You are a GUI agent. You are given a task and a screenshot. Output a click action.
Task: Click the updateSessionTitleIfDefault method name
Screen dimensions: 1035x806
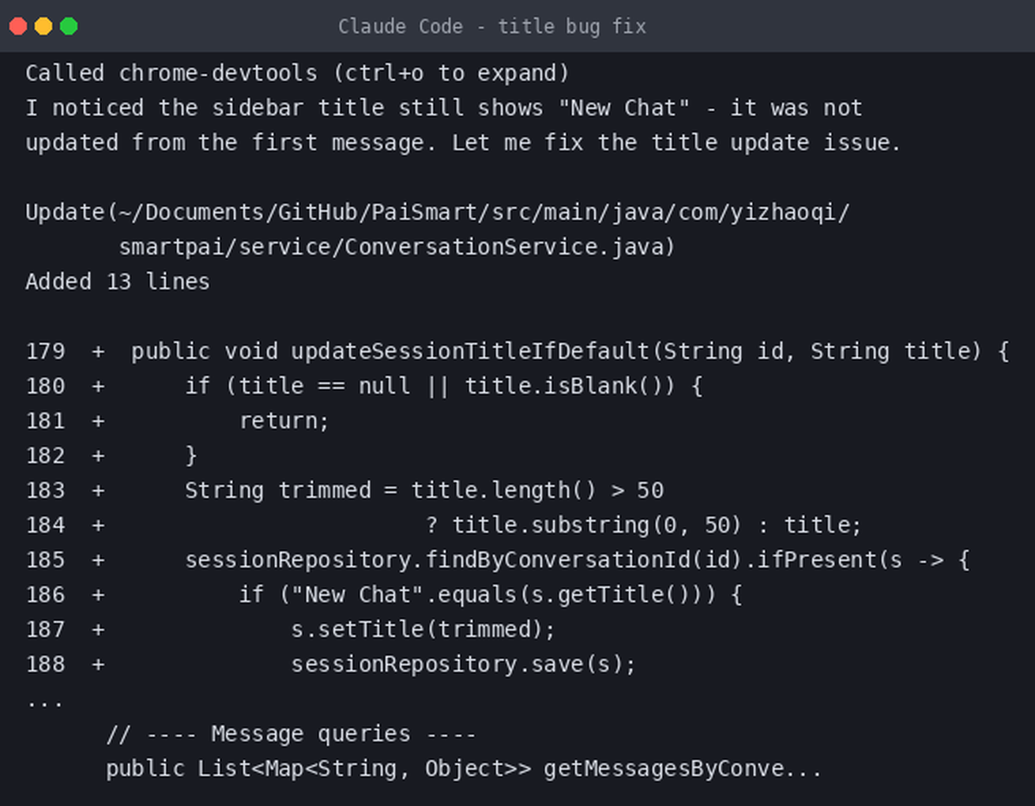(x=470, y=351)
